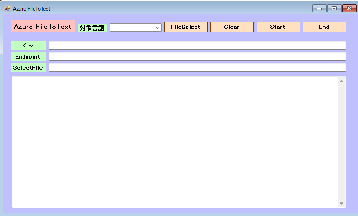Click the scroll up arrow in output area
The image size is (358, 216).
pos(341,81)
